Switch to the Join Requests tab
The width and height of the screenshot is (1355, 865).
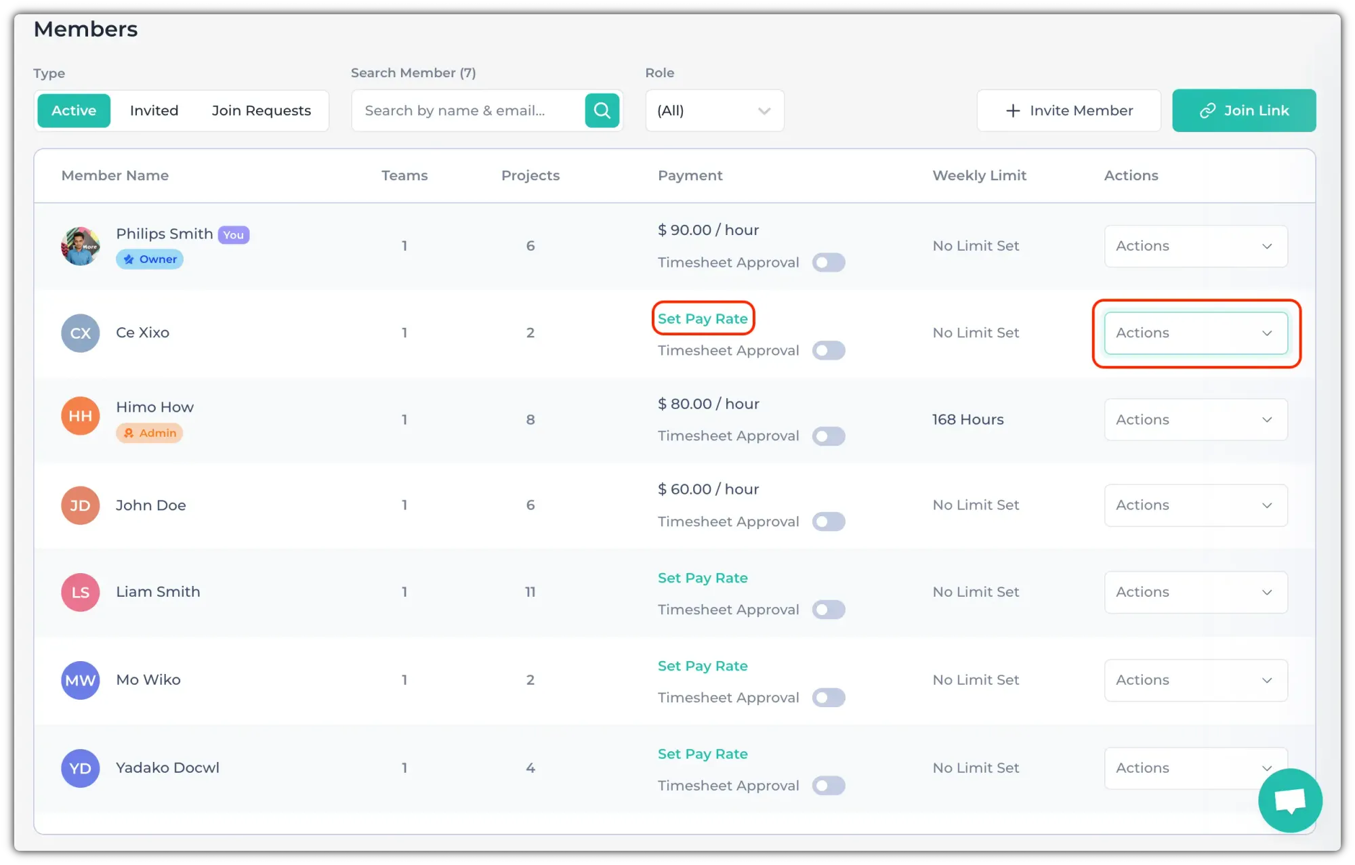261,110
